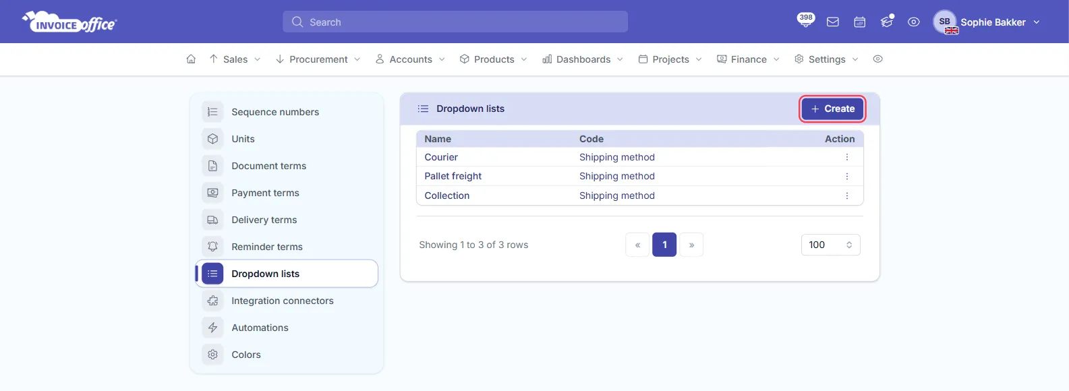Toggle the eye icon in the header
Screen dimensions: 1069x391
tap(914, 22)
